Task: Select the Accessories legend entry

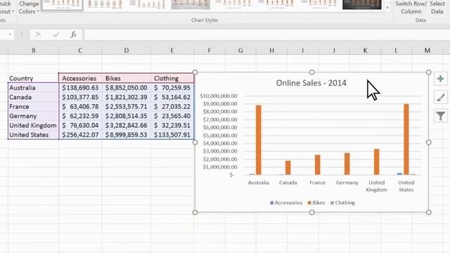Action: pos(286,202)
